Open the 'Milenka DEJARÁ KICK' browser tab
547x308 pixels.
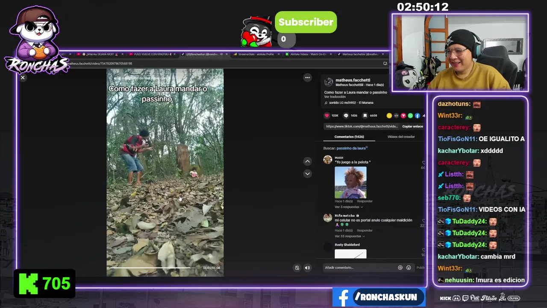101,54
